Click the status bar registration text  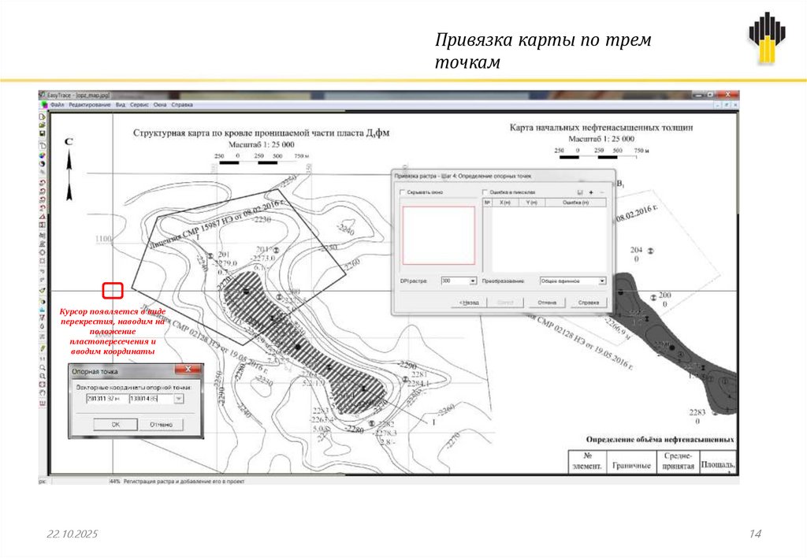click(x=184, y=482)
